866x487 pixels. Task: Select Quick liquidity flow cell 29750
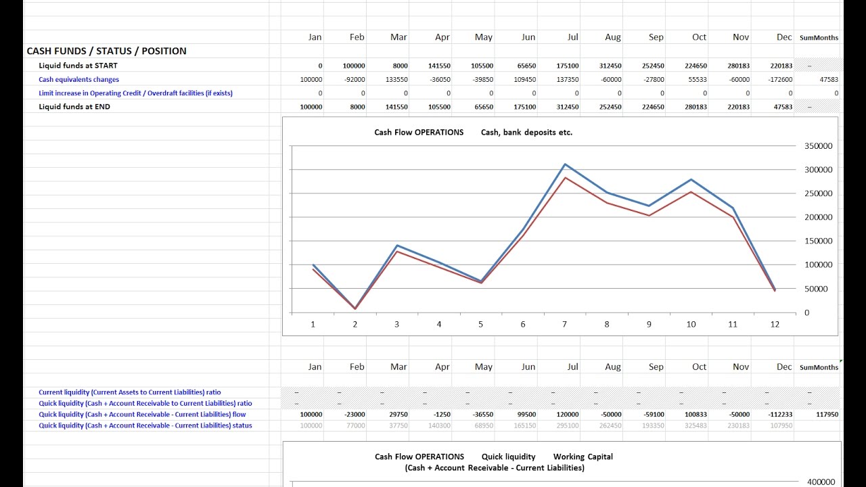398,415
